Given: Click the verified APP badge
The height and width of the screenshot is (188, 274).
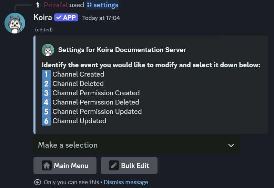Looking at the screenshot, I should pyautogui.click(x=66, y=18).
